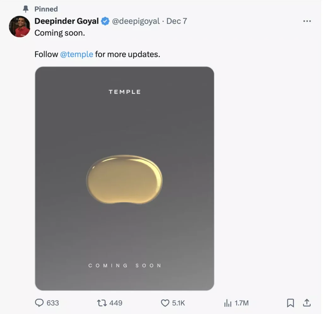Visit Deepinder Goyal's profile via his name
The width and height of the screenshot is (323, 314).
(x=66, y=21)
